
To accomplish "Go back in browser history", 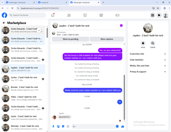I will tap(3, 8).
